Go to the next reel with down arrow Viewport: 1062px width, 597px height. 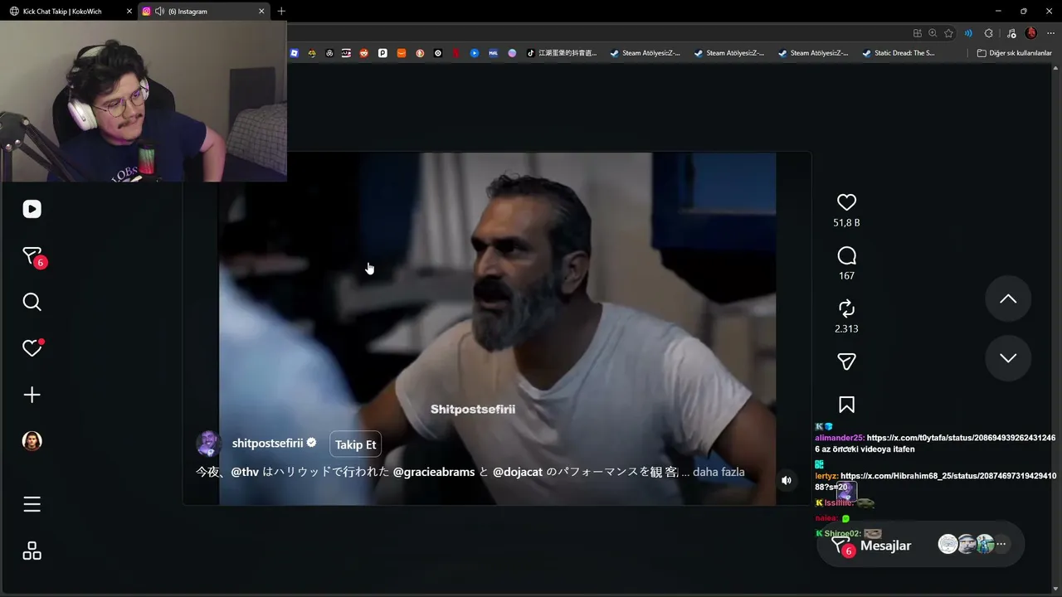pos(1008,358)
